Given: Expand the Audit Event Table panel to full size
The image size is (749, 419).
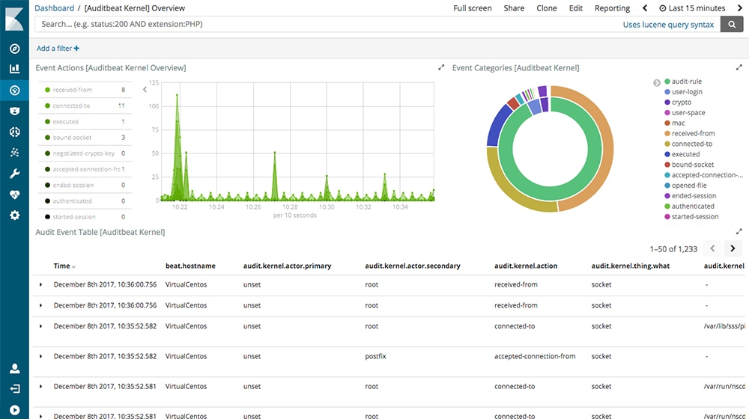Looking at the screenshot, I should point(739,232).
